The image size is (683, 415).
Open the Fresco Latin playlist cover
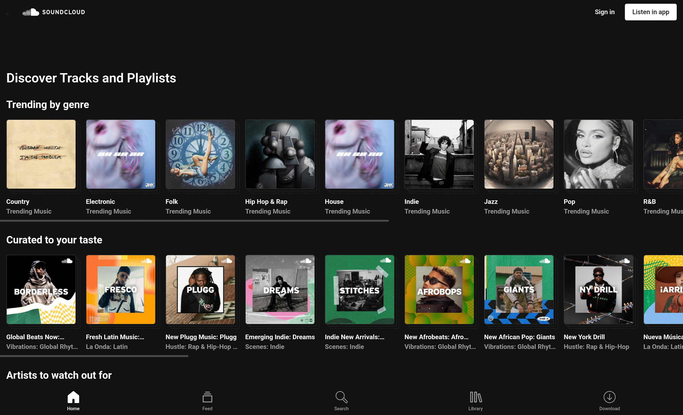(120, 289)
